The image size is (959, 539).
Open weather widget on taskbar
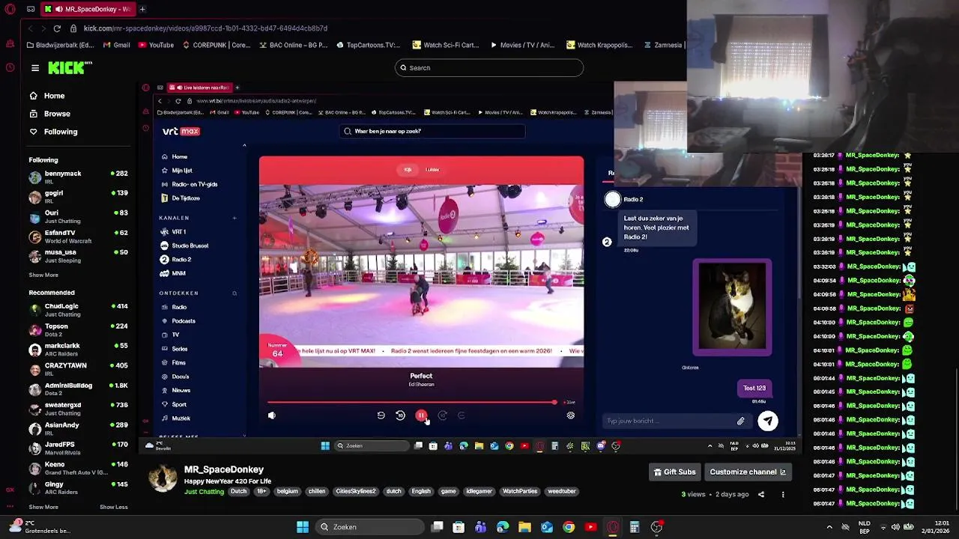point(39,527)
